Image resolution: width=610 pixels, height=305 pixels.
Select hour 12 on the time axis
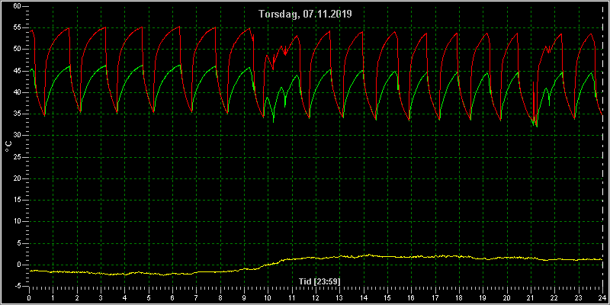316,297
